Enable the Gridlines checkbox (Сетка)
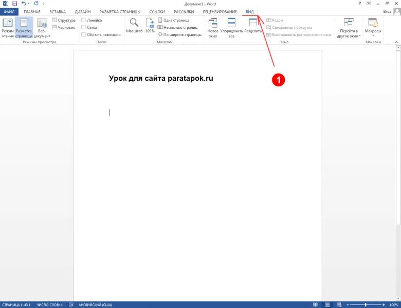 point(83,27)
